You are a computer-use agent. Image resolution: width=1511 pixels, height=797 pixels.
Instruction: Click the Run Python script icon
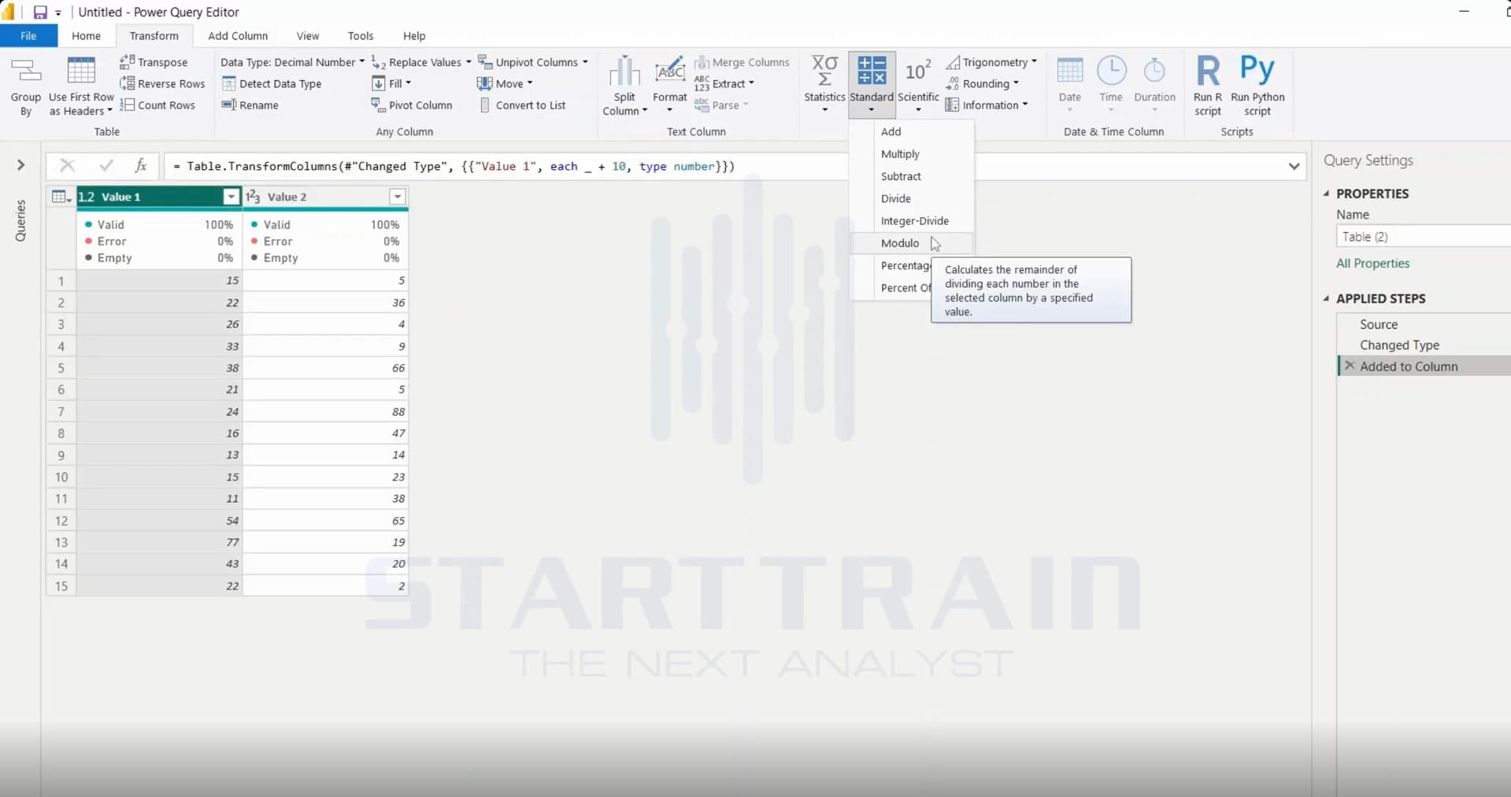[x=1257, y=69]
